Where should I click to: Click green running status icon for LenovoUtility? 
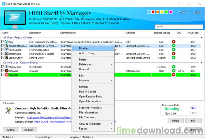pyautogui.click(x=174, y=58)
